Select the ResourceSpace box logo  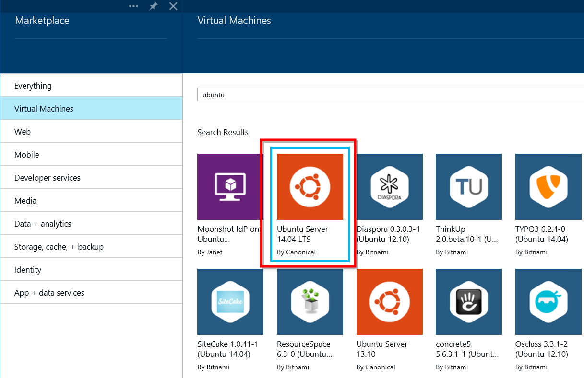click(310, 302)
